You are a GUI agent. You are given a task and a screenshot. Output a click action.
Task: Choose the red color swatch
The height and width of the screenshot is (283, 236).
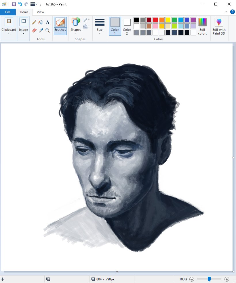pyautogui.click(x=155, y=20)
